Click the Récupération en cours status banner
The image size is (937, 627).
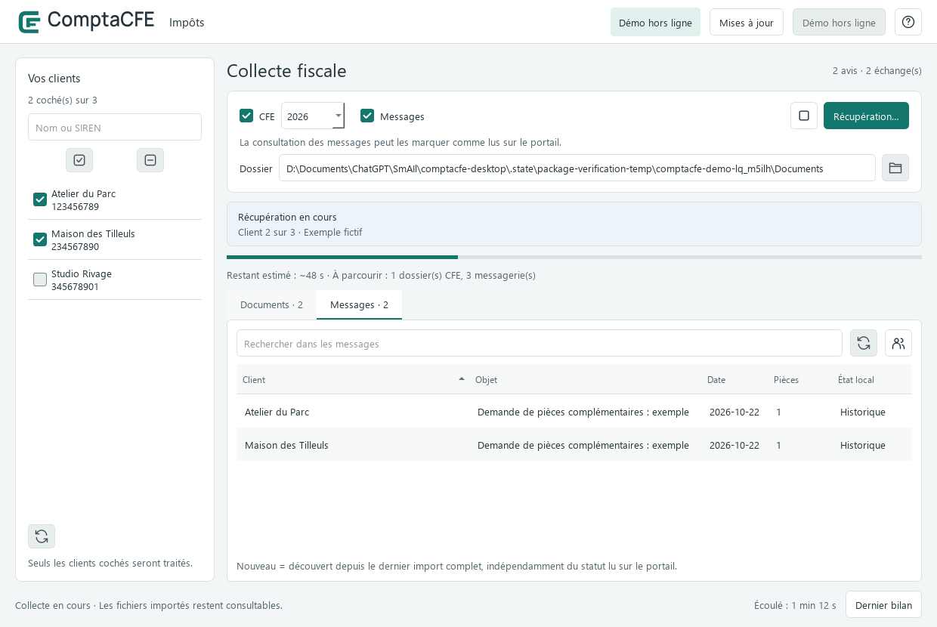click(574, 224)
